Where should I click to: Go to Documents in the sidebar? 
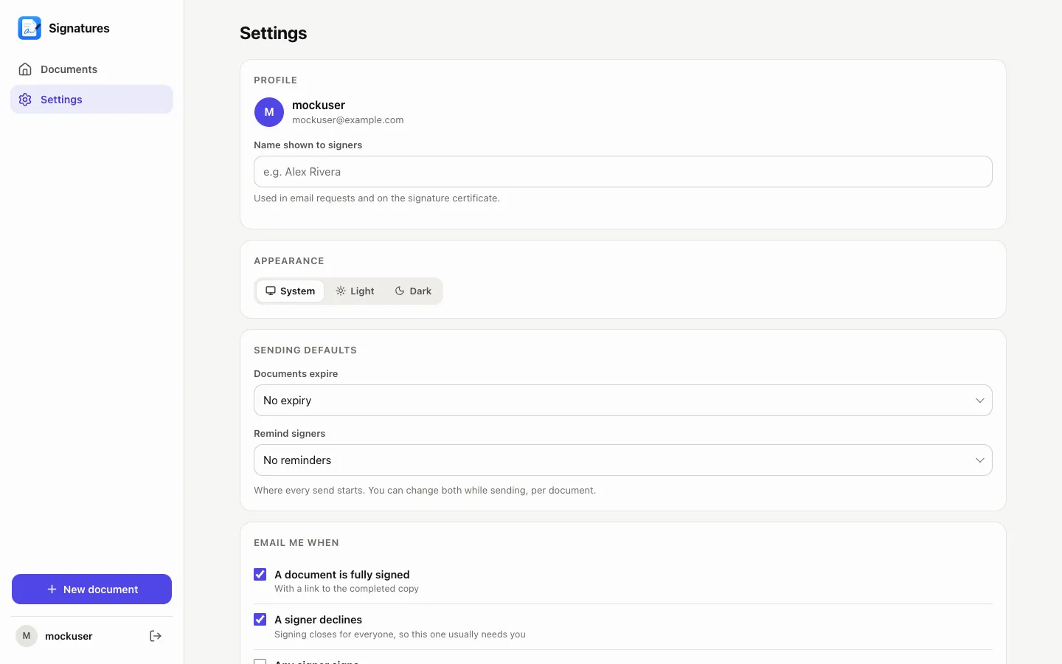91,69
